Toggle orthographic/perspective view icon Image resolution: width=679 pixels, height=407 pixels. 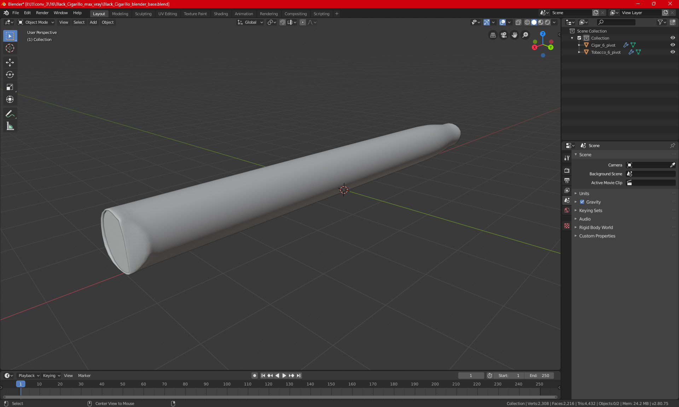coord(493,35)
